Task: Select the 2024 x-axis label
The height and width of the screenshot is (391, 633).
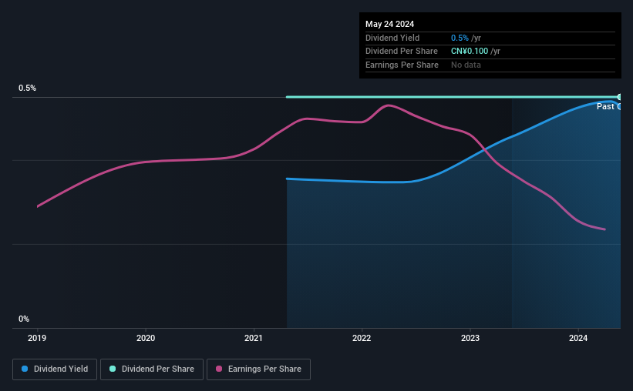Action: (x=578, y=338)
